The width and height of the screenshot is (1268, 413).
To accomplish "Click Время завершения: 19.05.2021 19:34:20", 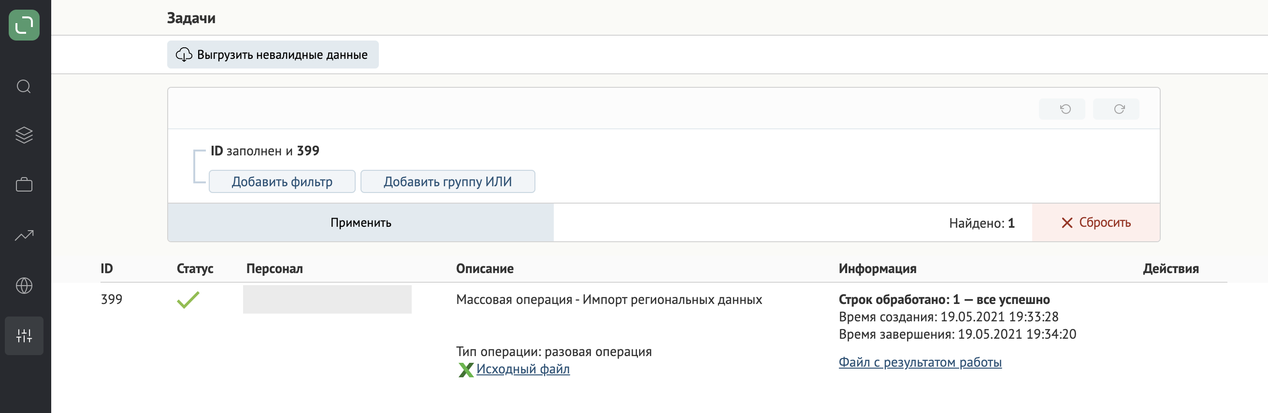I will [x=957, y=334].
